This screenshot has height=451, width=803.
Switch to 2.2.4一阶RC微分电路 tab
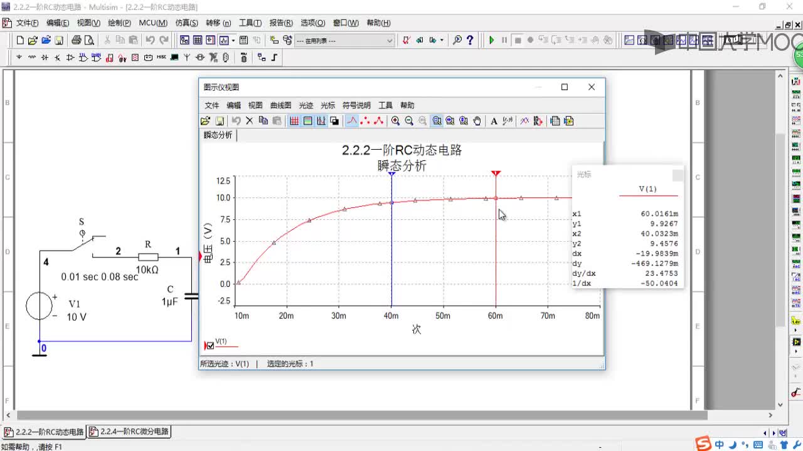(x=129, y=432)
